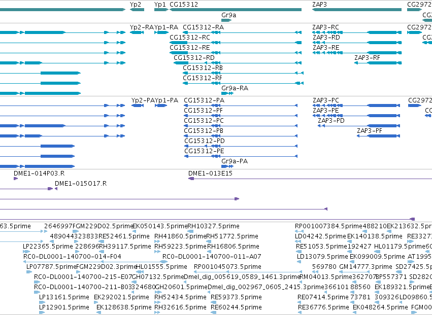Click EST LP12901.5prime
Viewport: 432px width, 315px height.
(42, 312)
